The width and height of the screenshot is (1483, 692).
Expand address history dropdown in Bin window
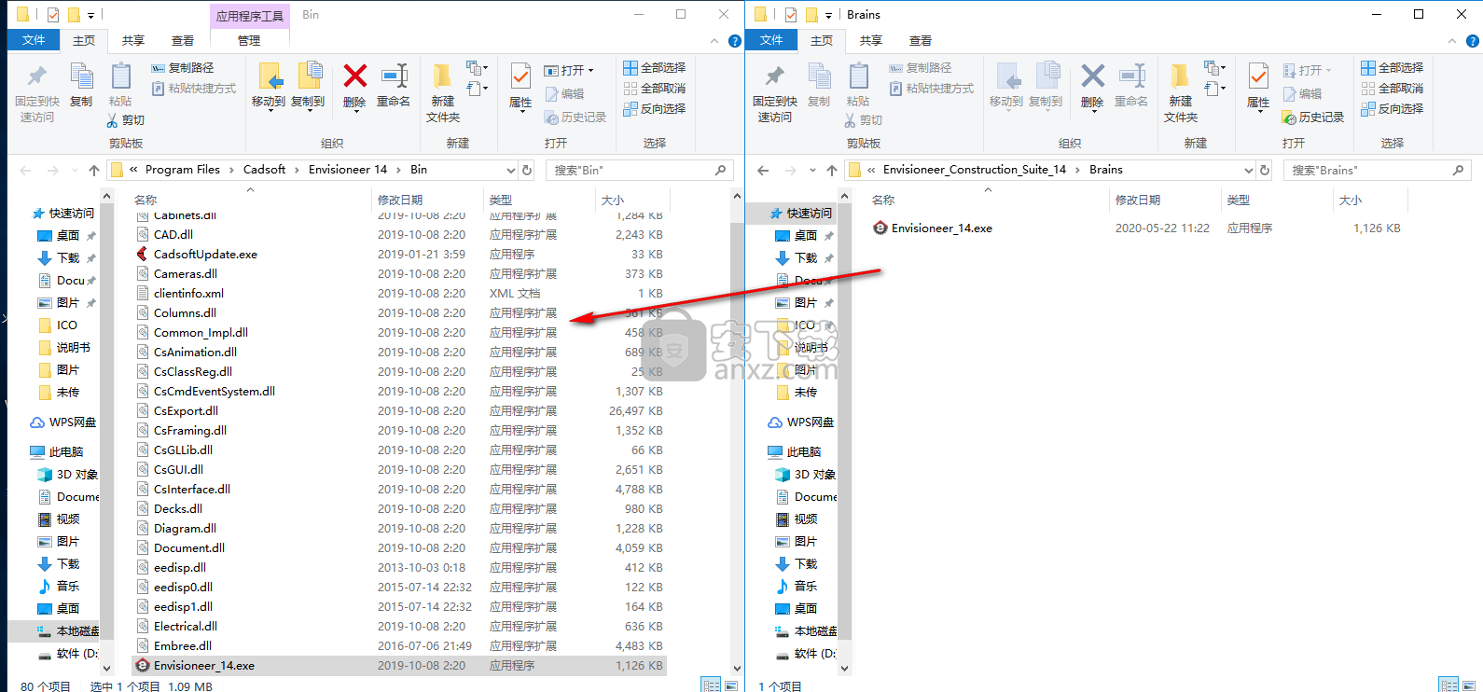click(510, 170)
